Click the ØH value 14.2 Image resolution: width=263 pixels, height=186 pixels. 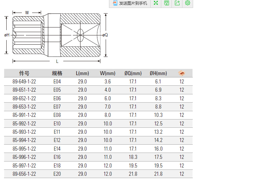(x=158, y=140)
